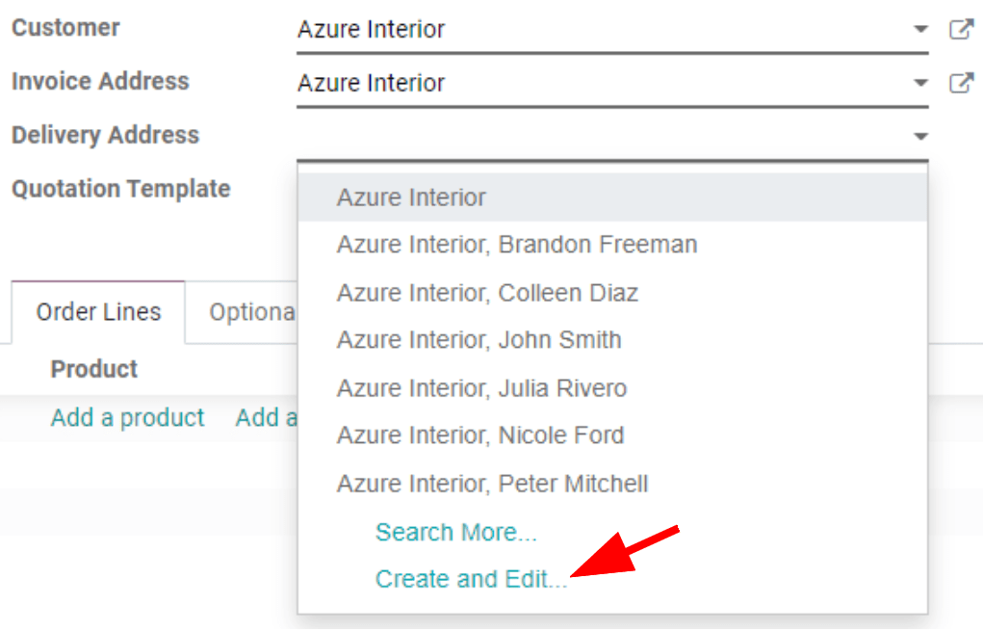The height and width of the screenshot is (631, 983).
Task: Click the Invoice Address label
Action: pos(100,82)
